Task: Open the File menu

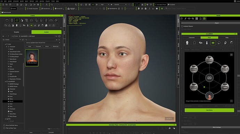Action: 1,1
